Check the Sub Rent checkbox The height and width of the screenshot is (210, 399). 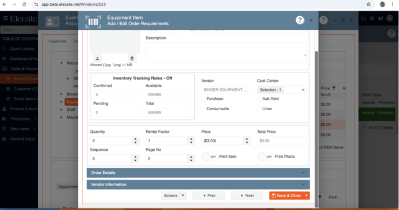[x=259, y=99]
